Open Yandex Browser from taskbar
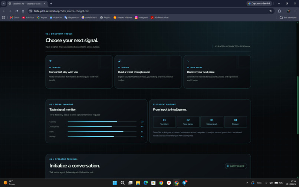Image resolution: width=299 pixels, height=187 pixels. 169,183
